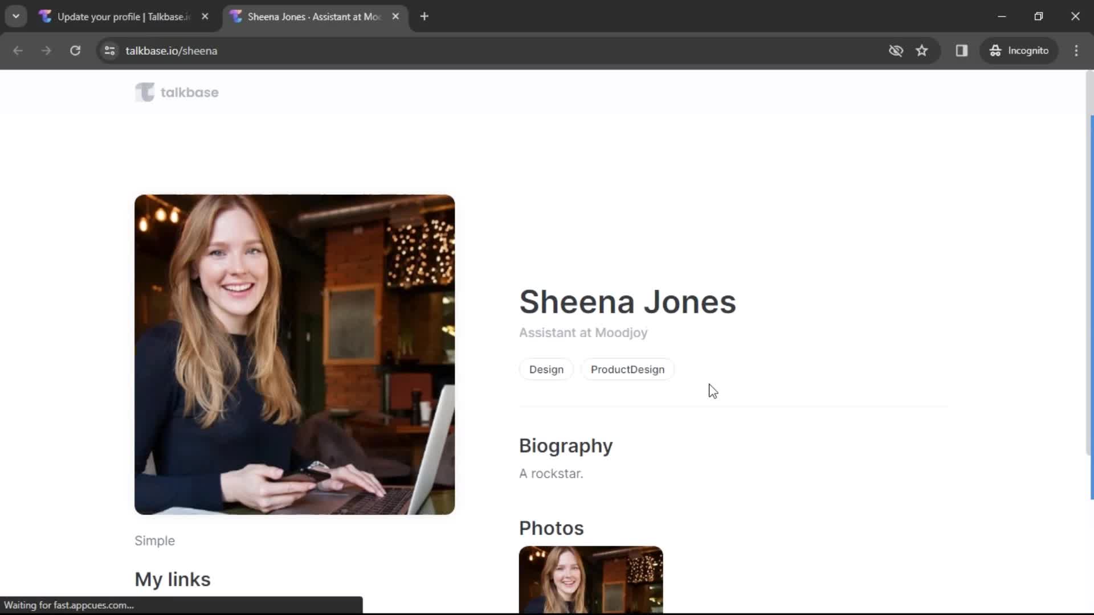1094x615 pixels.
Task: Select the Sheena Jones browser tab
Action: tap(314, 17)
